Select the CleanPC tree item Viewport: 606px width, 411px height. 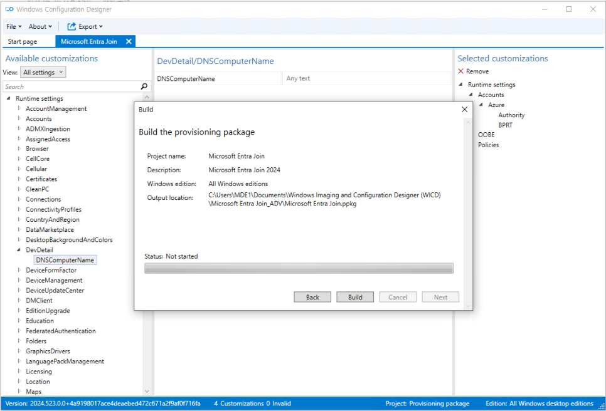pos(38,189)
